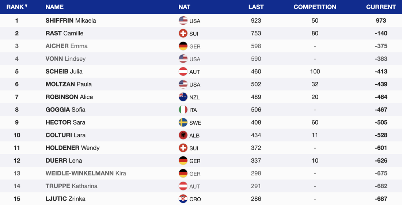Open Shiffrin Mikaela's athlete profile
The image size is (402, 205).
(71, 20)
